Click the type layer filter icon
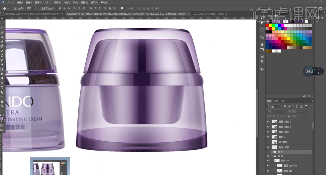326x175 pixels. pos(293,107)
